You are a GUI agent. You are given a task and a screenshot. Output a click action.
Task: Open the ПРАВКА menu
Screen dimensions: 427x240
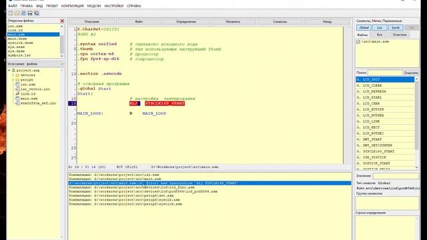tap(27, 6)
